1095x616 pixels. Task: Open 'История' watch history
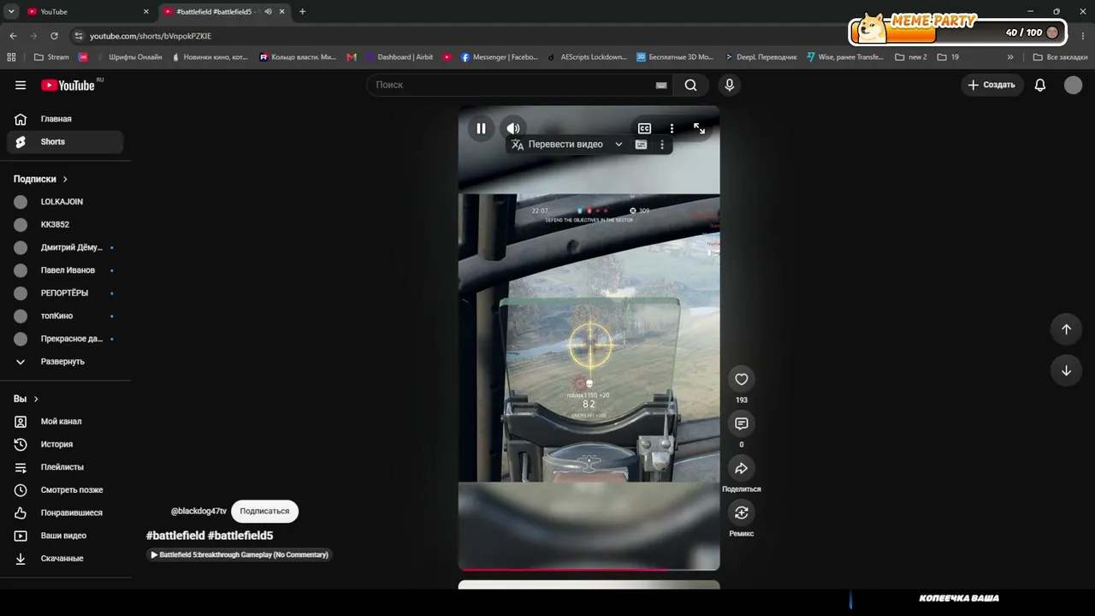[65, 444]
